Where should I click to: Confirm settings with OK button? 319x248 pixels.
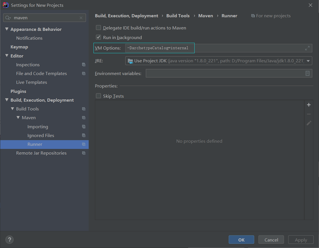[x=241, y=240]
